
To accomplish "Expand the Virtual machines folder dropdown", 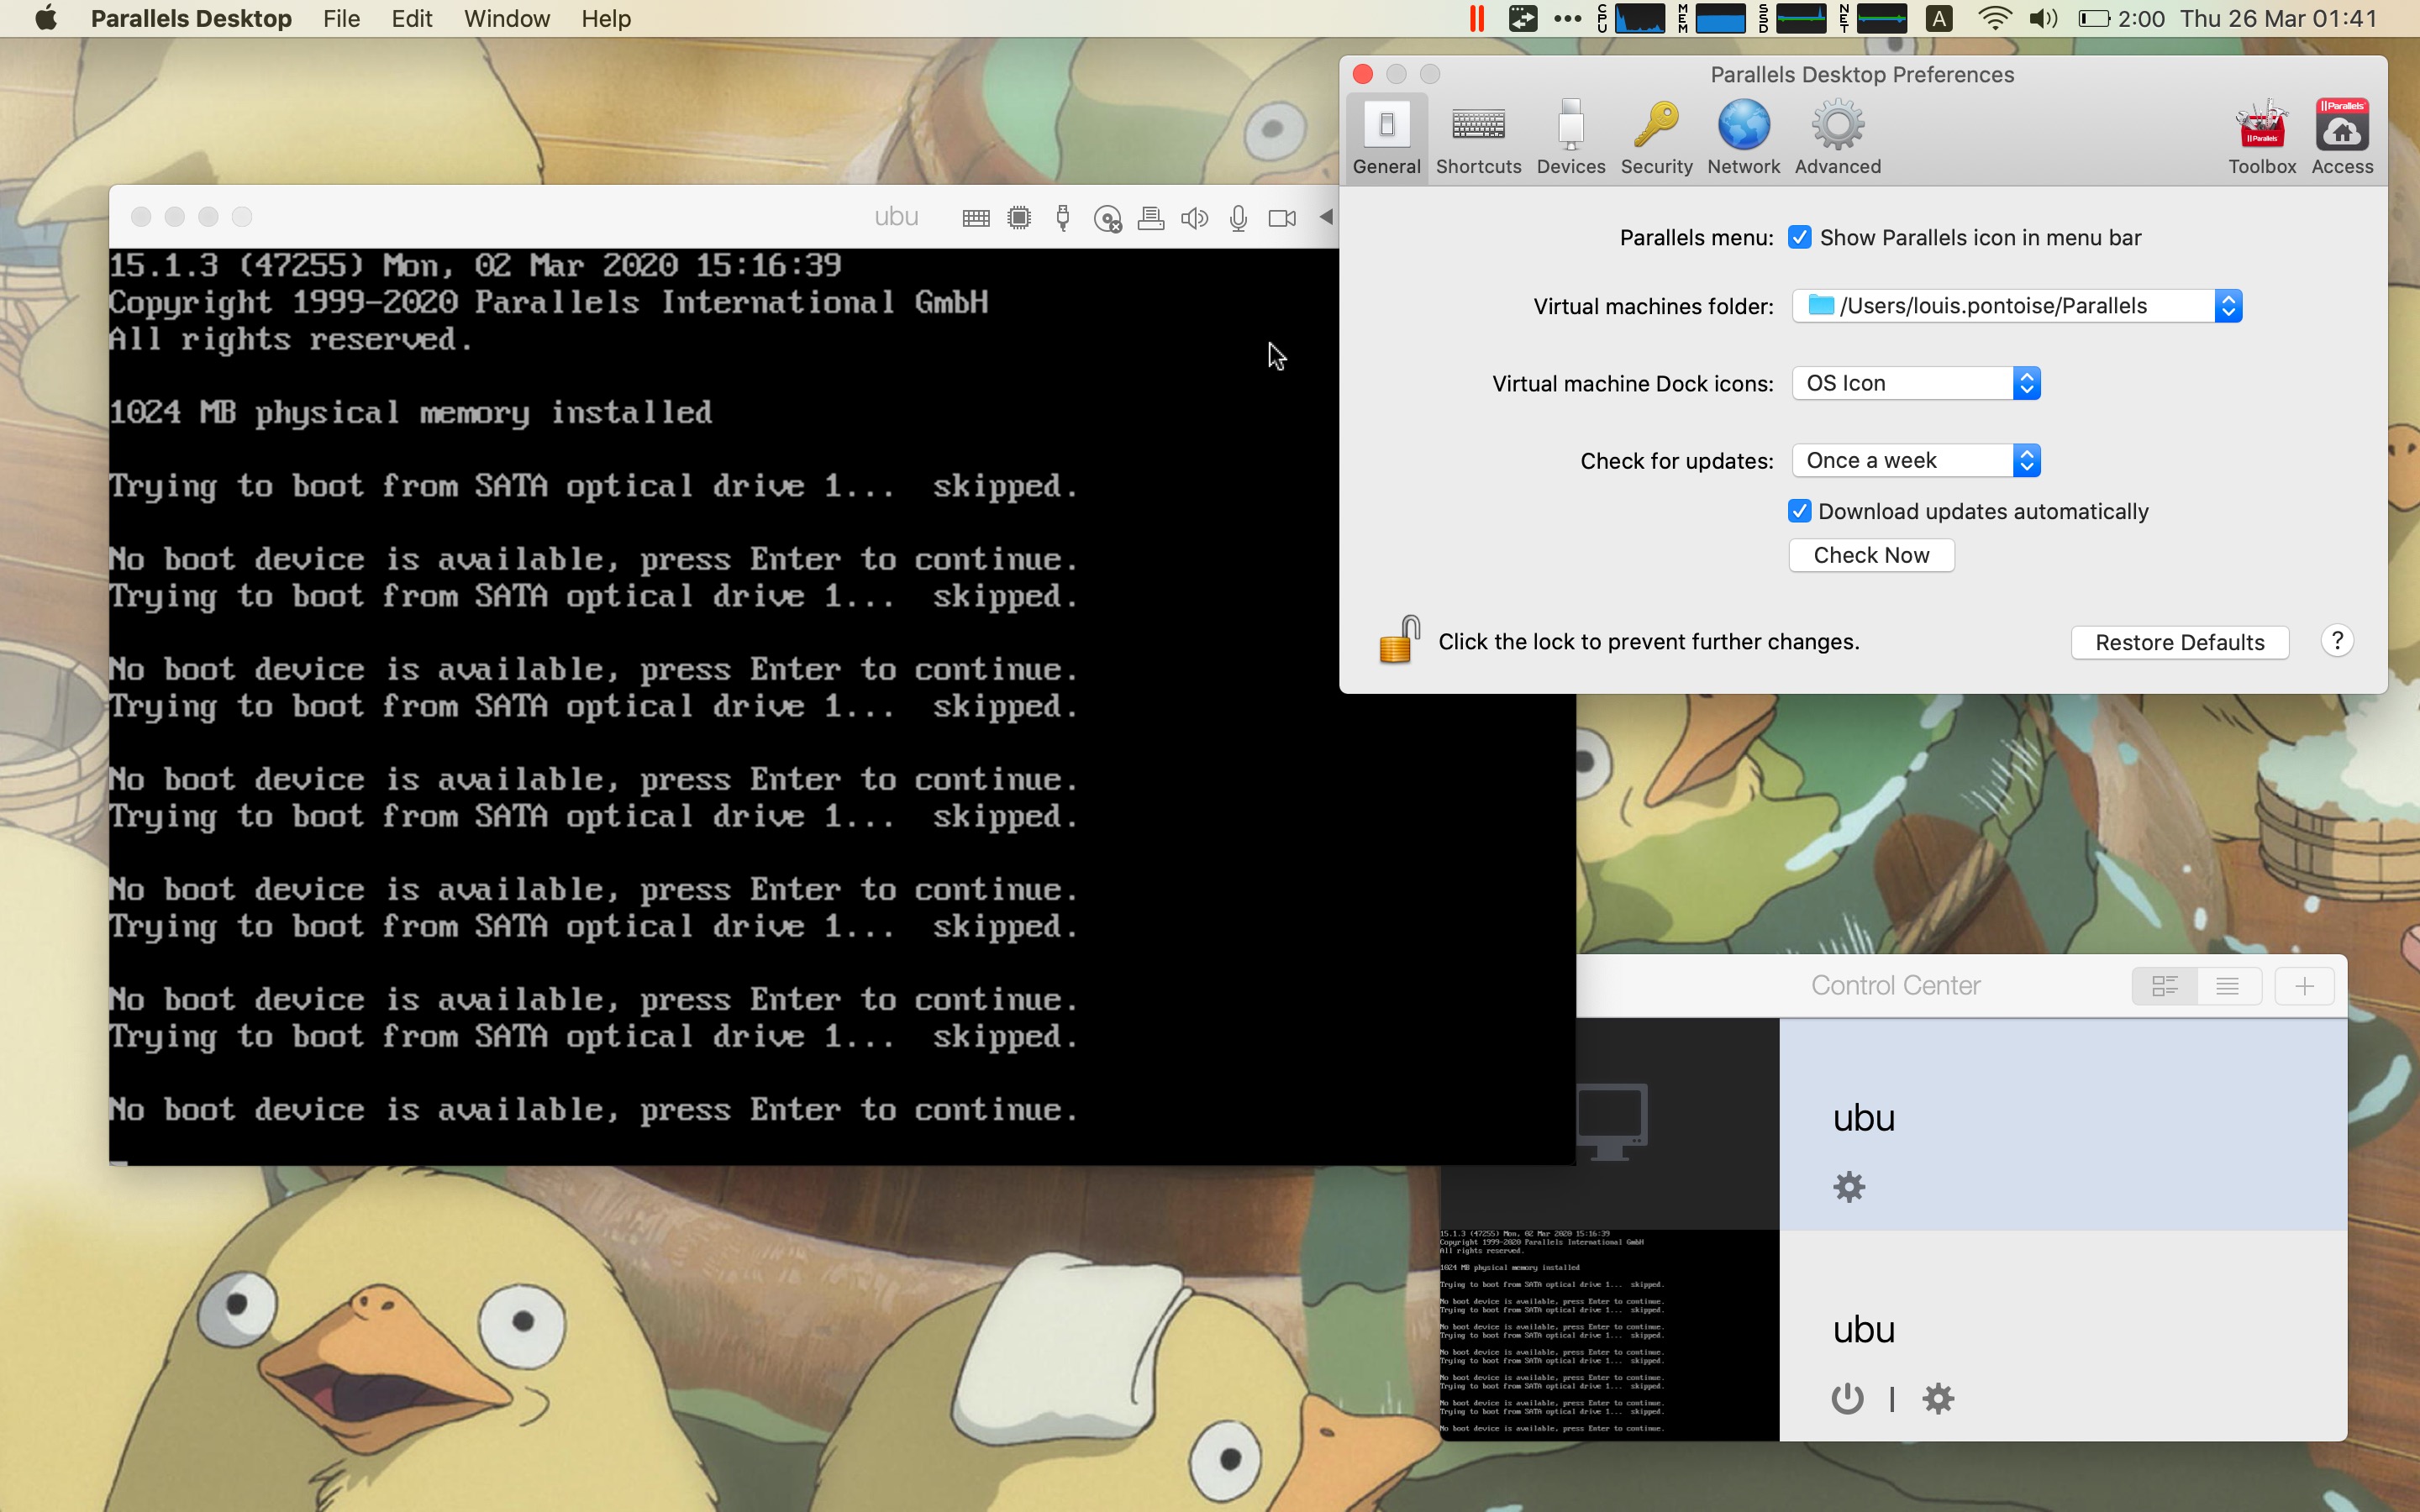I will tap(2017, 306).
